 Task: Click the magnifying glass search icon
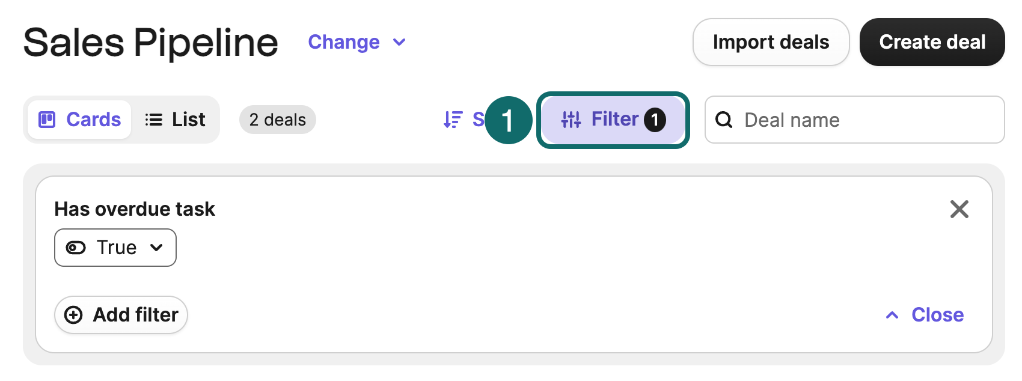pyautogui.click(x=724, y=120)
